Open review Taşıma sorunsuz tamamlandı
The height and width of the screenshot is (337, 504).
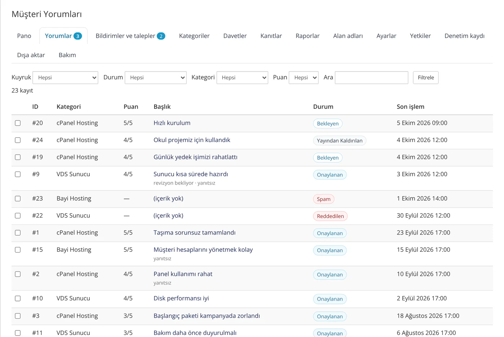(195, 233)
